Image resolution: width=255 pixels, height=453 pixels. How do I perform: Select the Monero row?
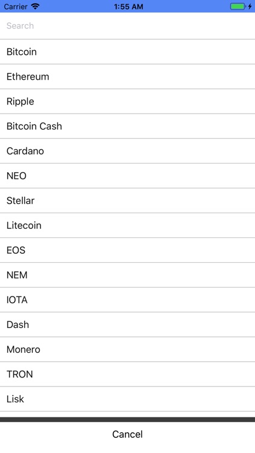pyautogui.click(x=127, y=350)
